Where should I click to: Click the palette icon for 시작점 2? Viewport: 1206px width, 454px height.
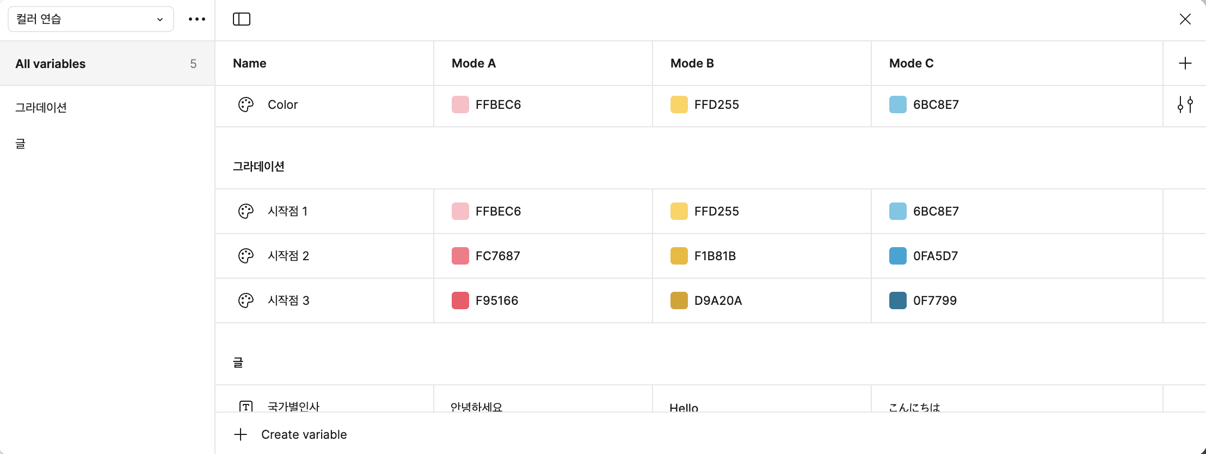click(x=246, y=256)
